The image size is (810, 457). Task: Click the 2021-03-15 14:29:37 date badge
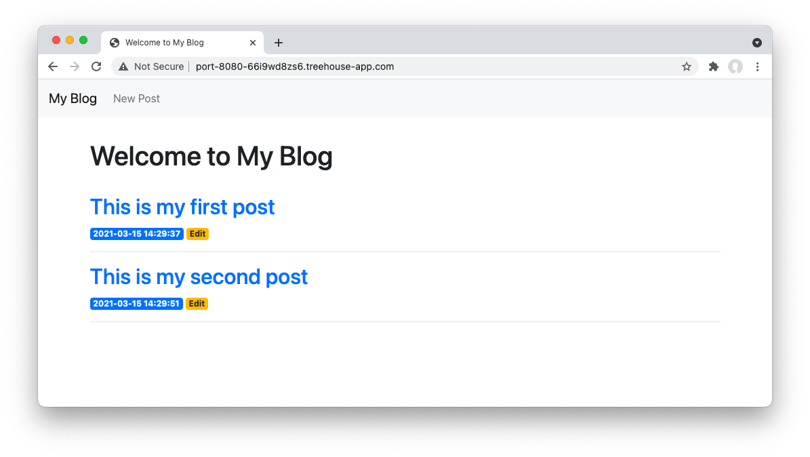click(x=137, y=234)
